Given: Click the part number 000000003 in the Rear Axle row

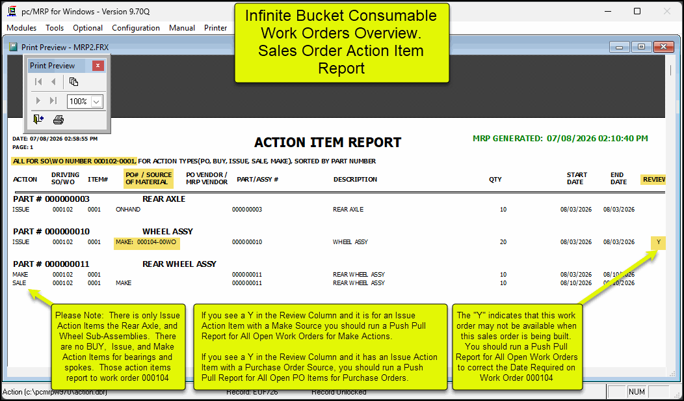Looking at the screenshot, I should (247, 209).
